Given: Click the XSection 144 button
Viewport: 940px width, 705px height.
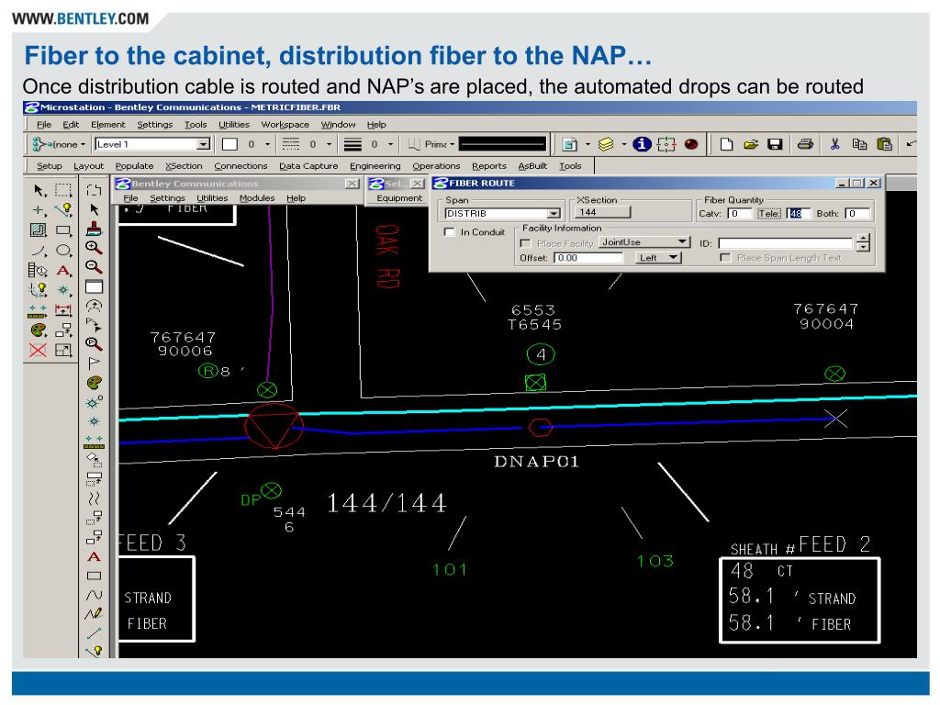Looking at the screenshot, I should tap(602, 212).
